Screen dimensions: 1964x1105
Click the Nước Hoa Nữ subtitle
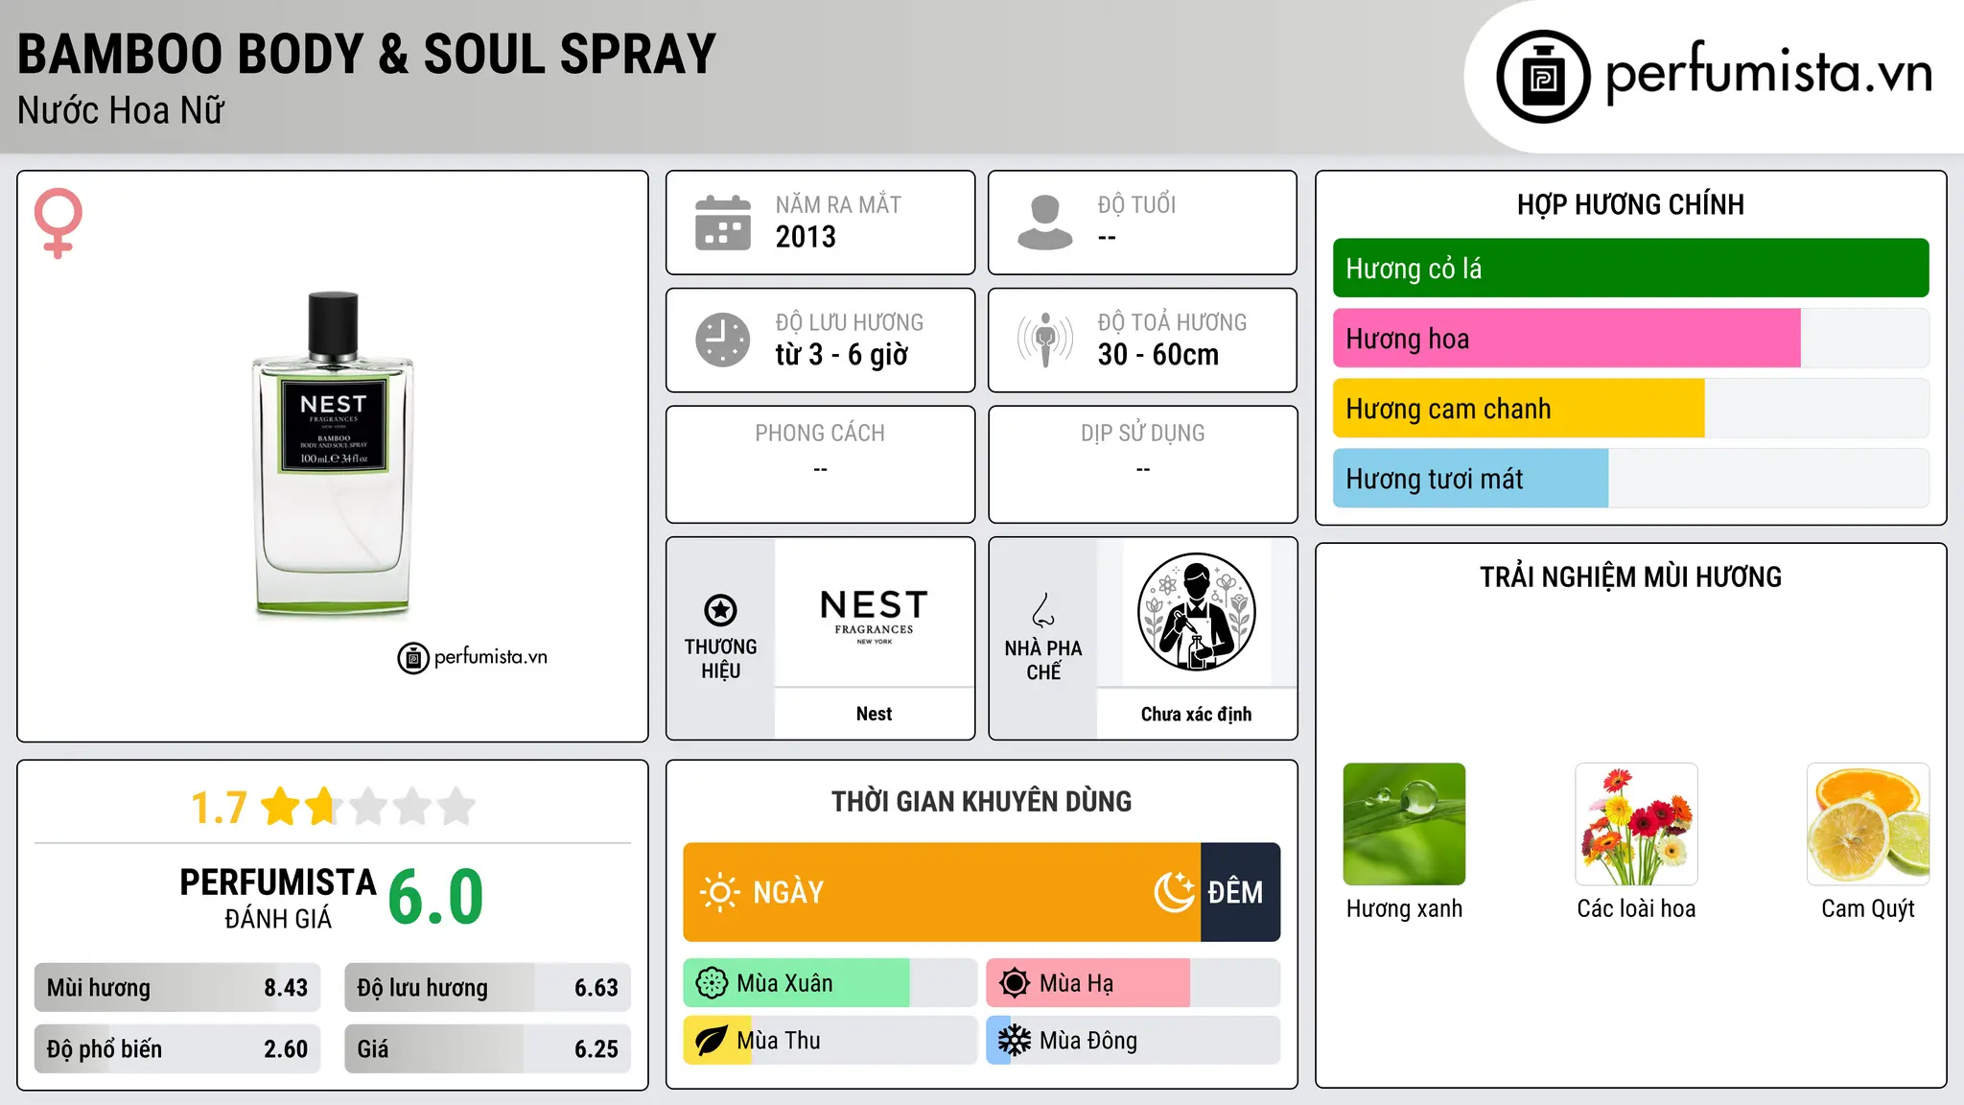121,110
